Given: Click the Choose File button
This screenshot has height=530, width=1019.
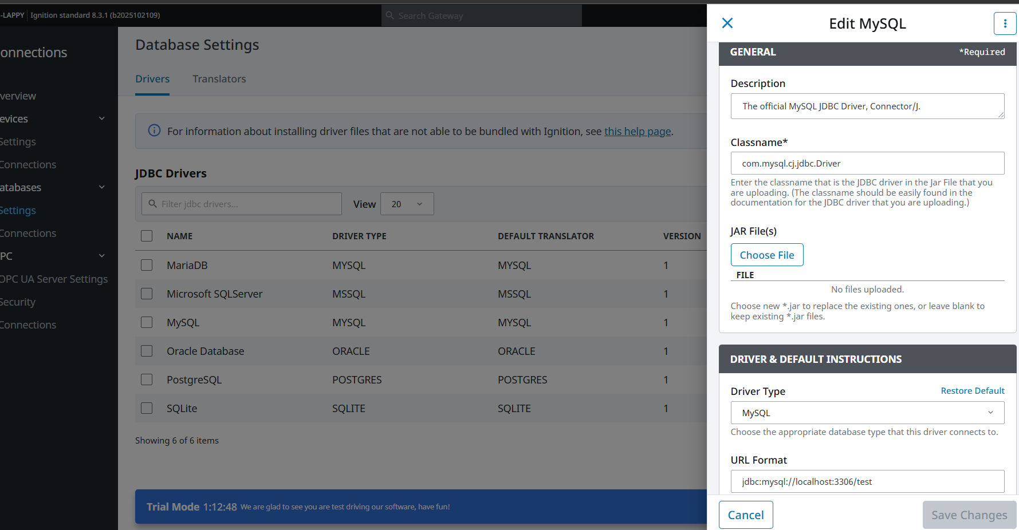Looking at the screenshot, I should [x=766, y=255].
